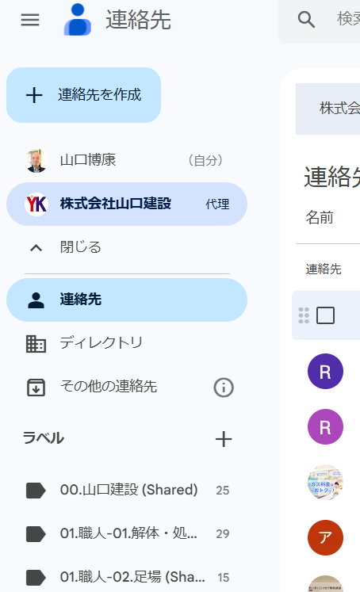Select the 山口博康 (自分) account
This screenshot has width=360, height=592.
point(127,160)
